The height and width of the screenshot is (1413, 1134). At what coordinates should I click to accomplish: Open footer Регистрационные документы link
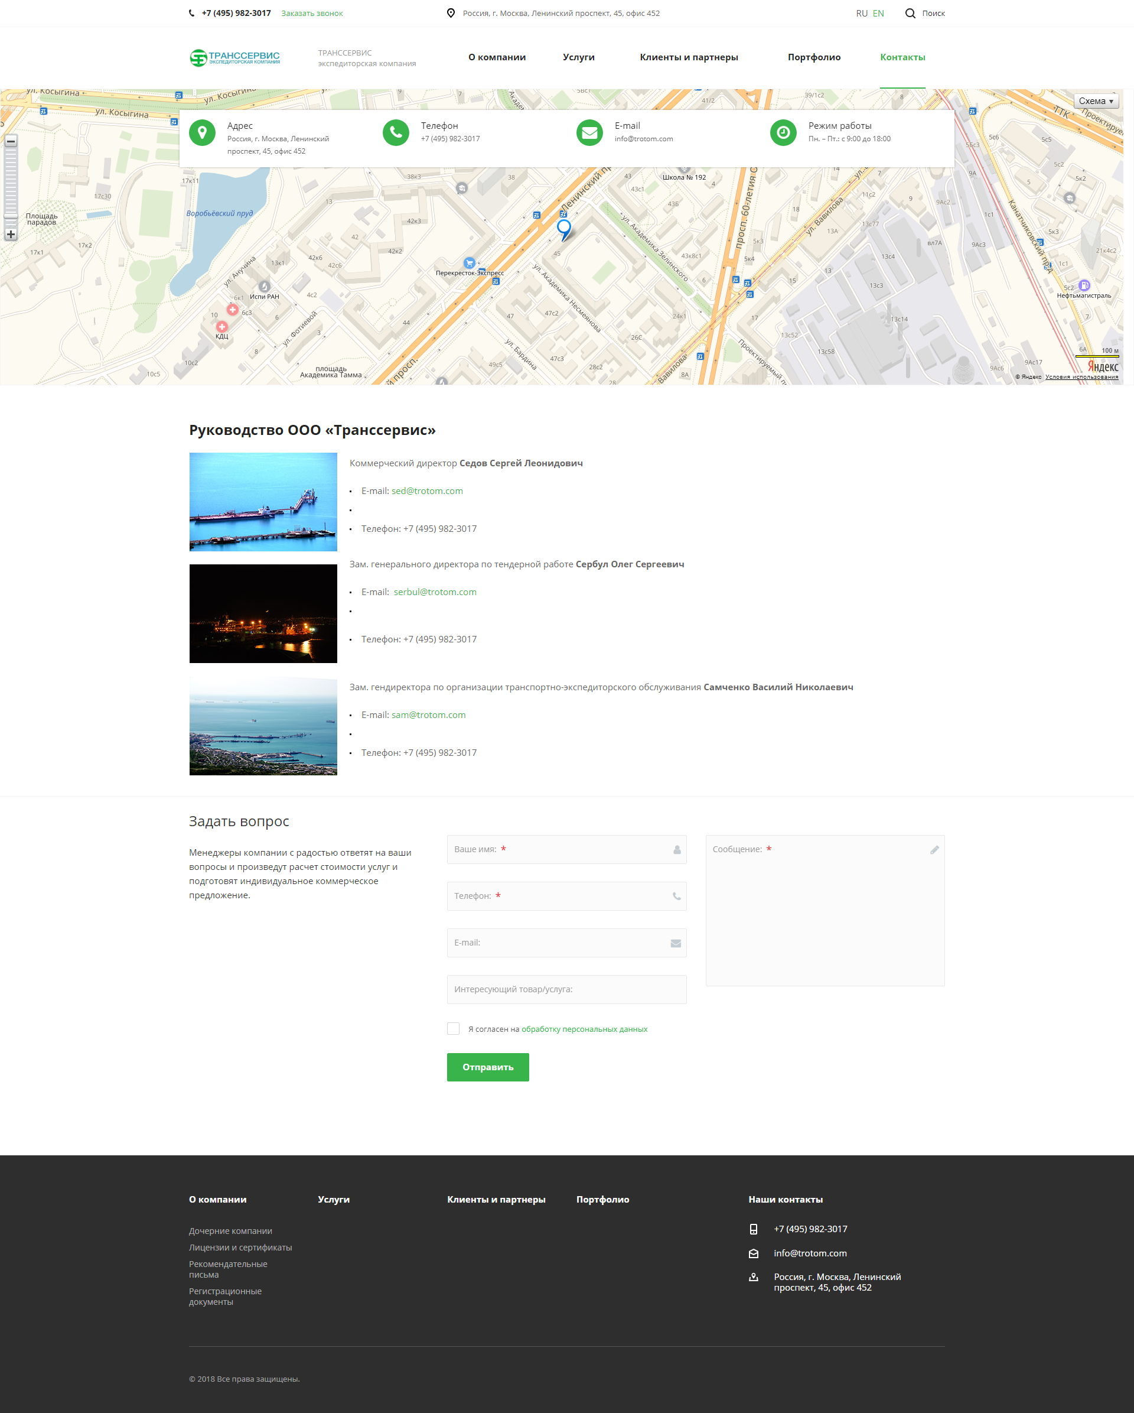pyautogui.click(x=226, y=1297)
